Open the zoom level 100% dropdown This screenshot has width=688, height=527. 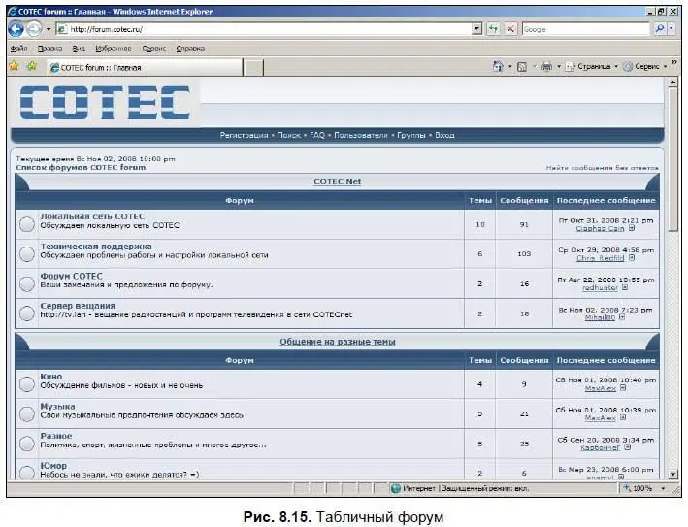click(664, 489)
